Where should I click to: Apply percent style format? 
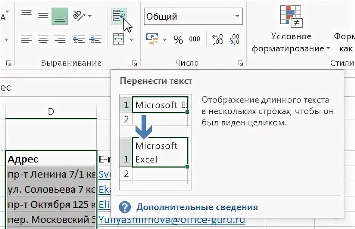pyautogui.click(x=178, y=40)
